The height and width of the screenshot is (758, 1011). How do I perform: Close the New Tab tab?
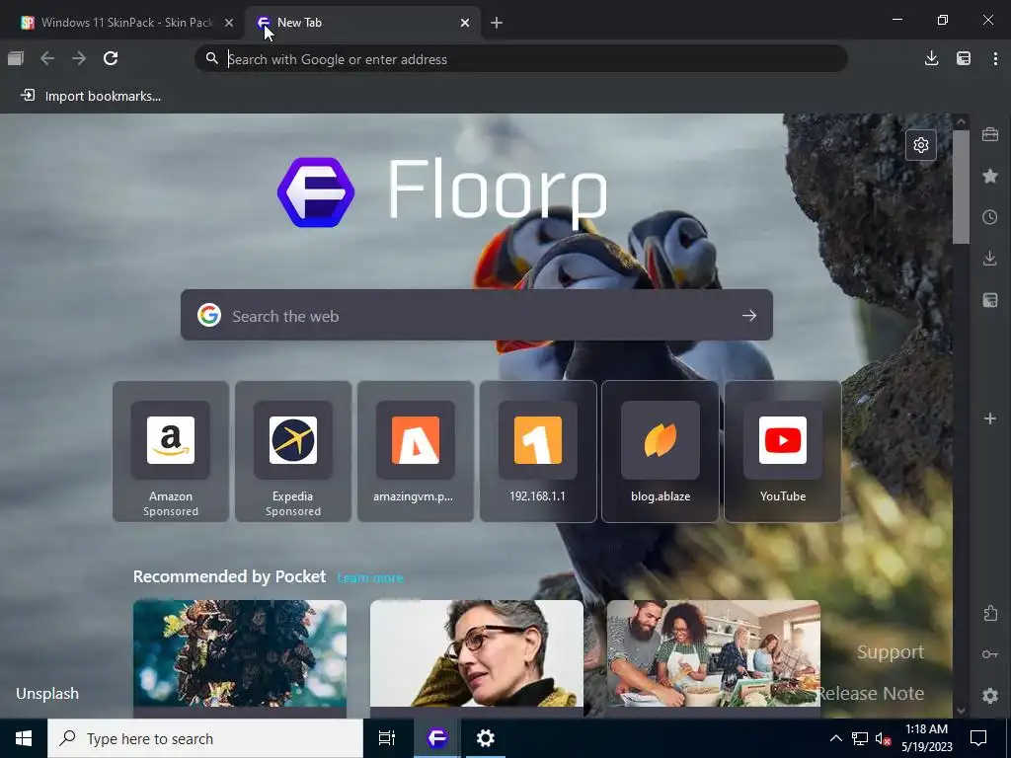pyautogui.click(x=465, y=23)
